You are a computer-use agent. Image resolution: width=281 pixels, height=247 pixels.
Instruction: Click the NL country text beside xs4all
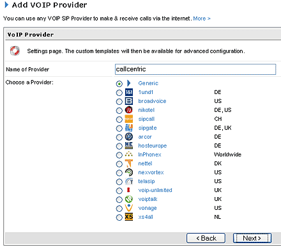pyautogui.click(x=218, y=217)
